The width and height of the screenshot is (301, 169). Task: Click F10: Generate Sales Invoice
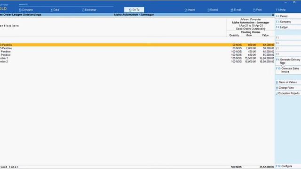[x=288, y=70]
